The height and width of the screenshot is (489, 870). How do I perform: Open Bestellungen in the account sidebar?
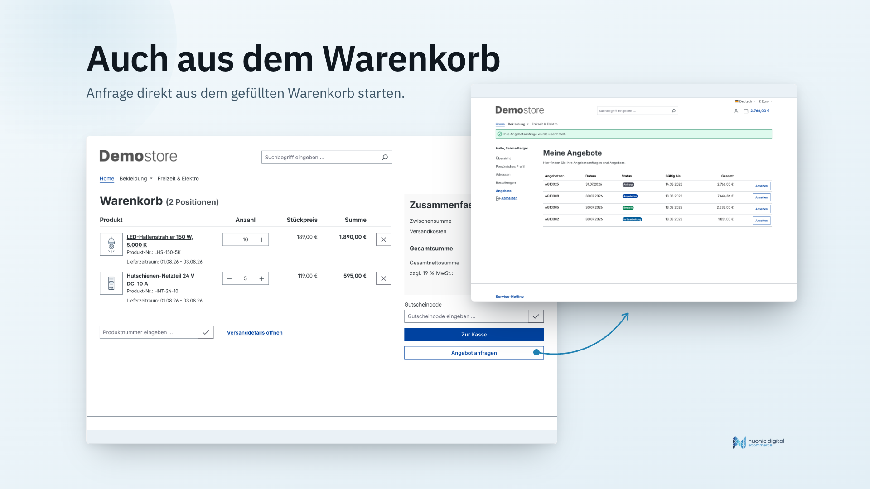coord(506,183)
